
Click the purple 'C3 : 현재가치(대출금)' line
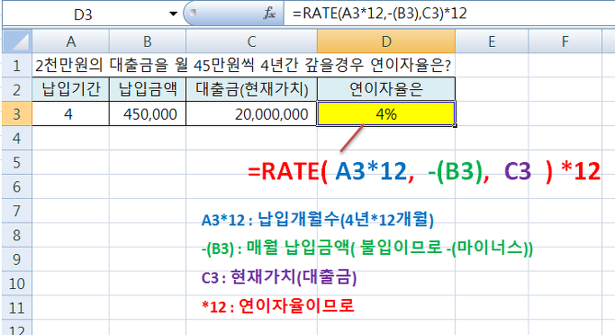pos(279,277)
